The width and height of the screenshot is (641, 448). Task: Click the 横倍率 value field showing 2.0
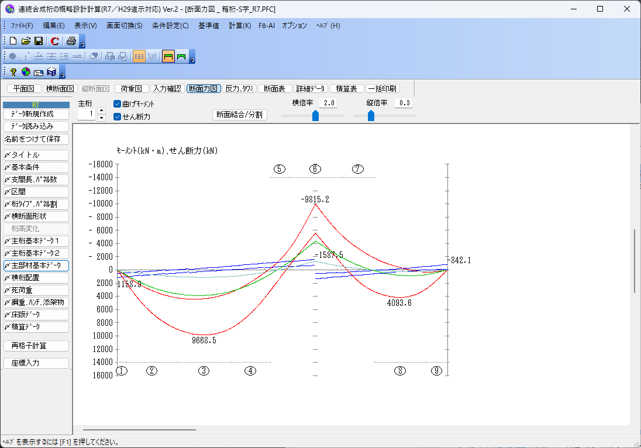[328, 103]
